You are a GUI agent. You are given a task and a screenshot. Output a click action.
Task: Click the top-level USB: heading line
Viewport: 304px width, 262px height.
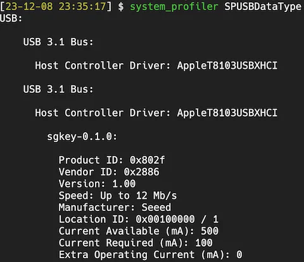pos(11,18)
